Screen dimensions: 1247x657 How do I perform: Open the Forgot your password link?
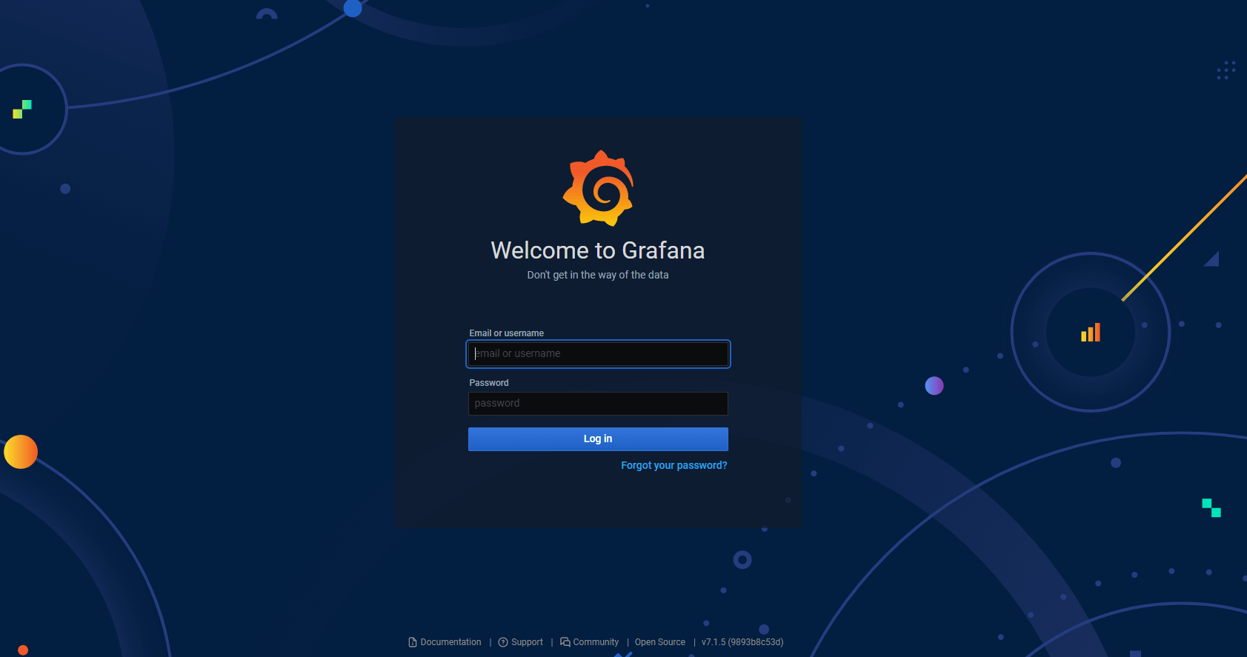point(674,465)
